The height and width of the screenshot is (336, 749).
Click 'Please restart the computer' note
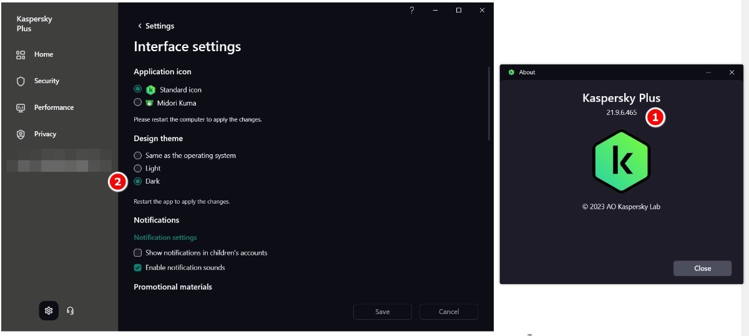click(x=197, y=119)
